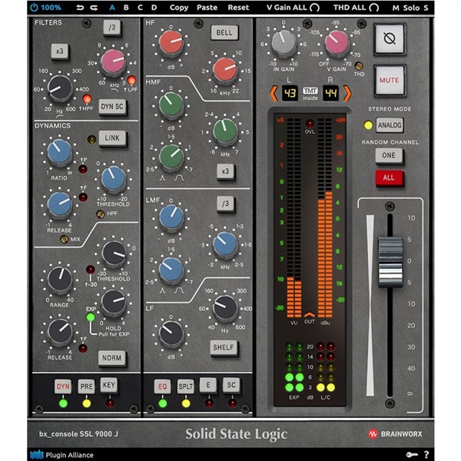The width and height of the screenshot is (461, 461).
Task: Click the THD trim screw
Action: coord(359,66)
